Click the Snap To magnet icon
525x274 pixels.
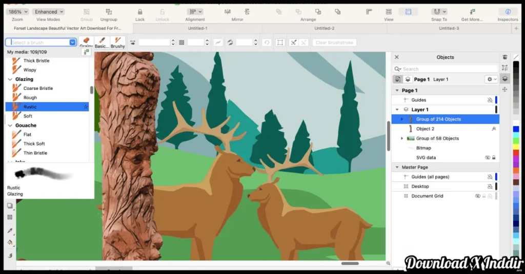437,12
